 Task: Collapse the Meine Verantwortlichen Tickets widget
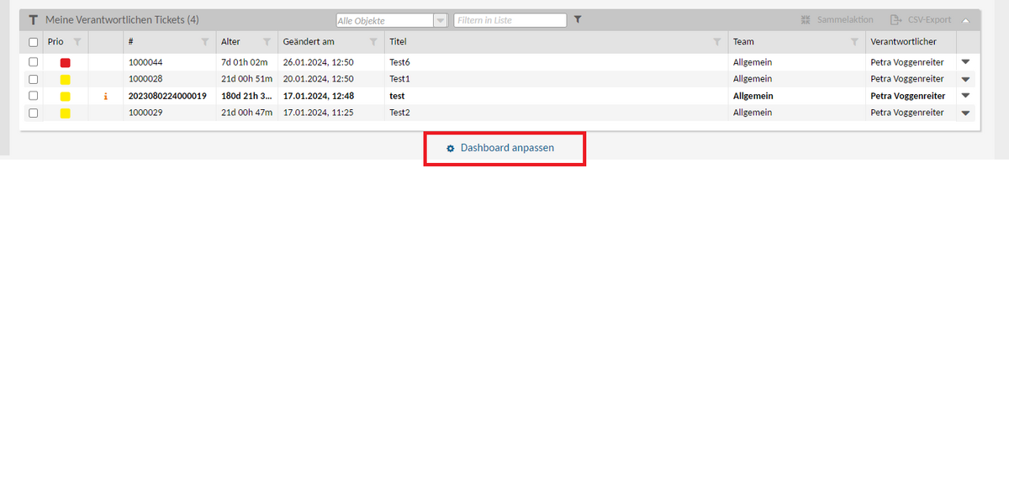point(966,20)
